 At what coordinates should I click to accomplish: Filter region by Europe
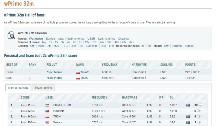click(x=50, y=38)
